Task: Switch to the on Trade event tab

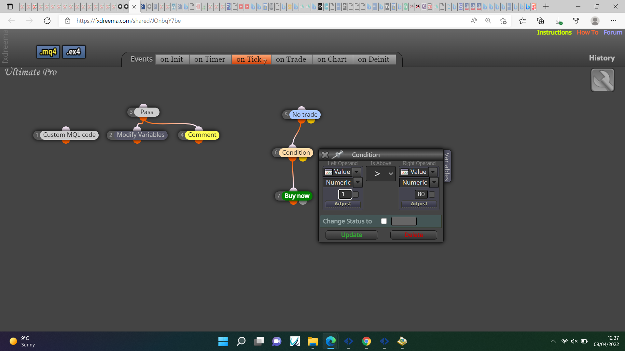Action: click(291, 59)
